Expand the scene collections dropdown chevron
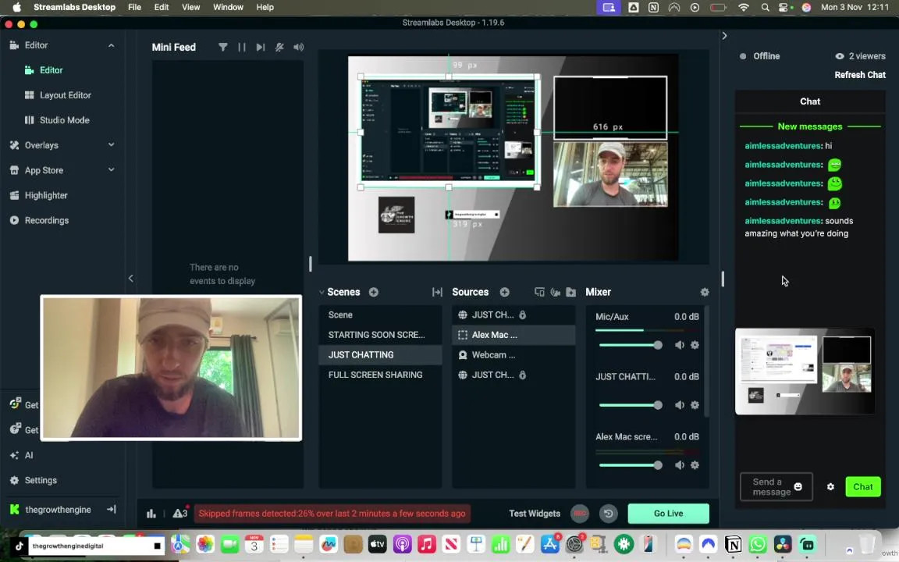 322,293
